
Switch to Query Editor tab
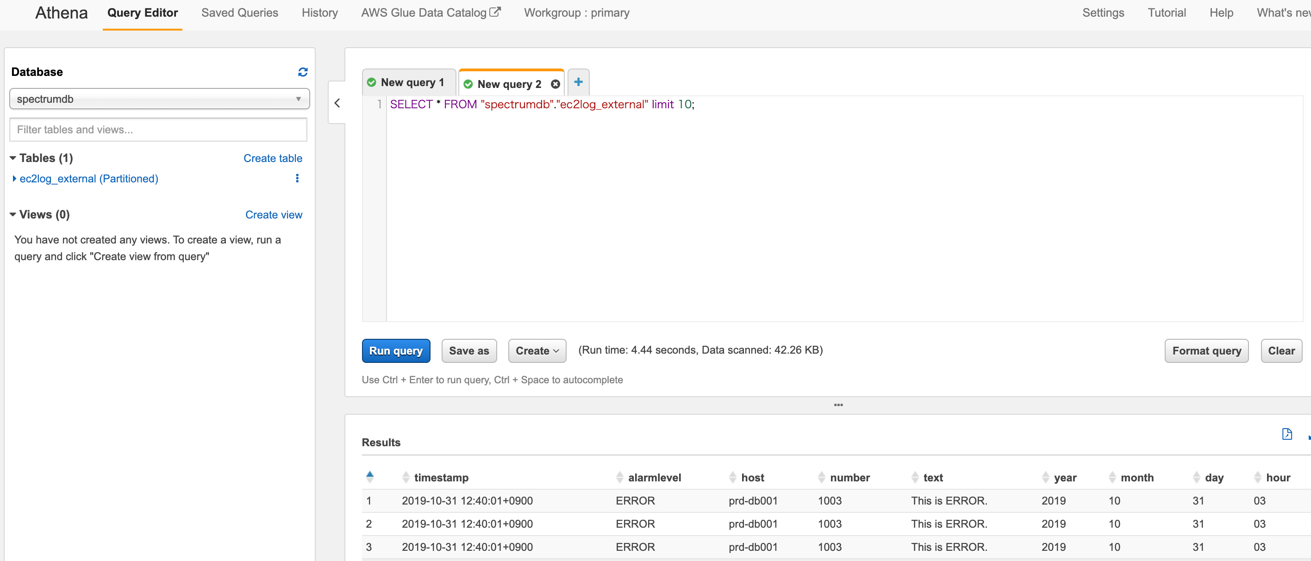coord(143,12)
